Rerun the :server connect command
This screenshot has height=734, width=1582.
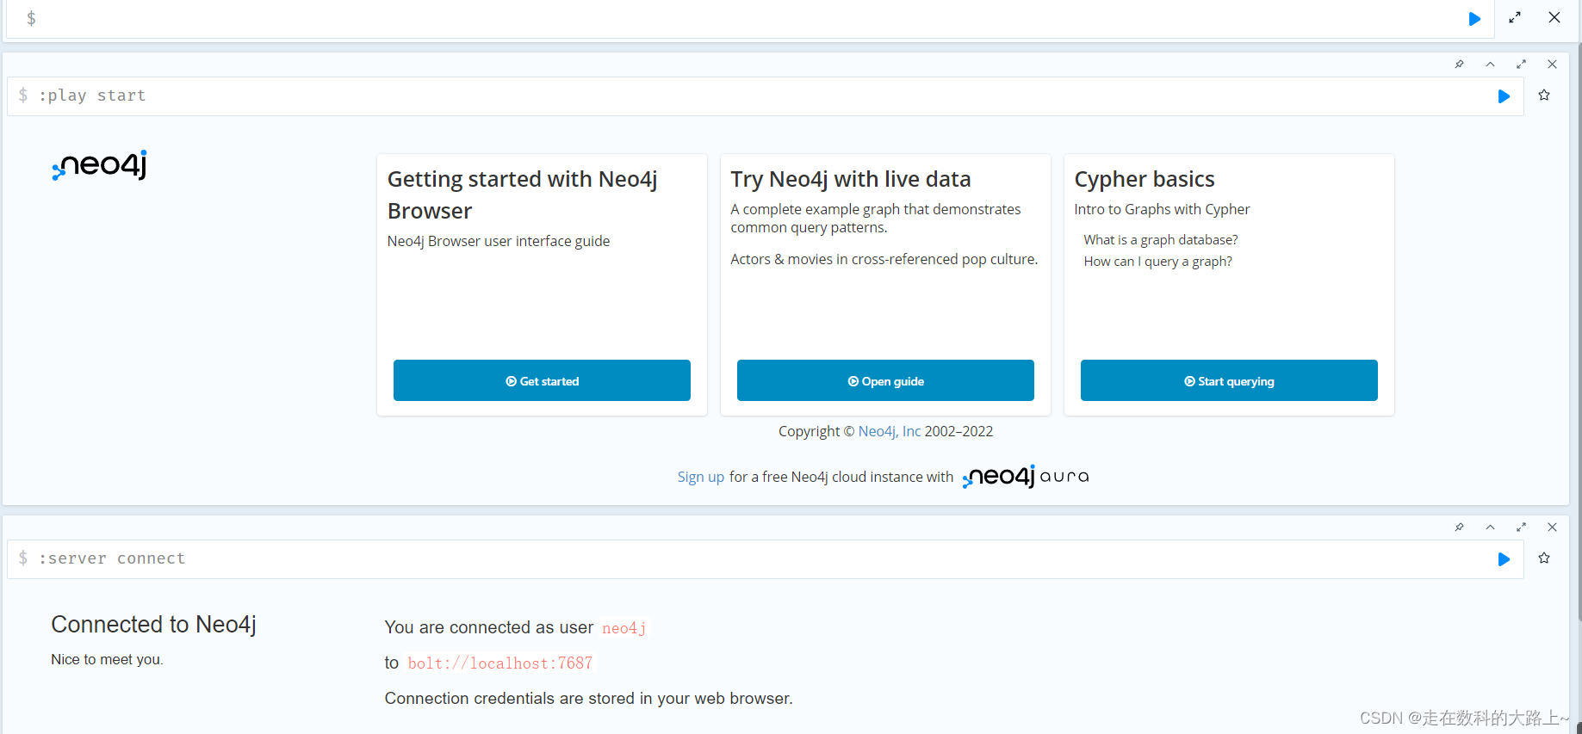click(x=1504, y=559)
